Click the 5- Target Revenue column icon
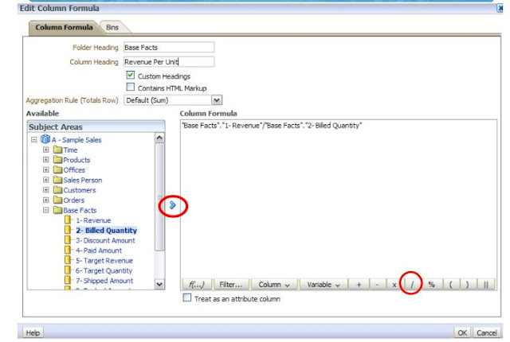The image size is (510, 342). 68,260
